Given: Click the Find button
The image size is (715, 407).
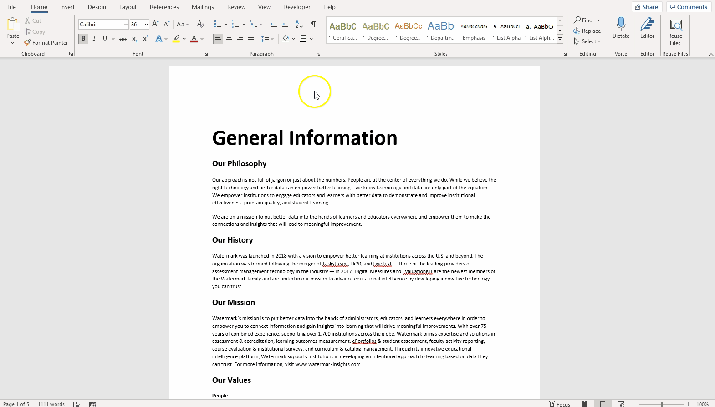Looking at the screenshot, I should pyautogui.click(x=583, y=20).
